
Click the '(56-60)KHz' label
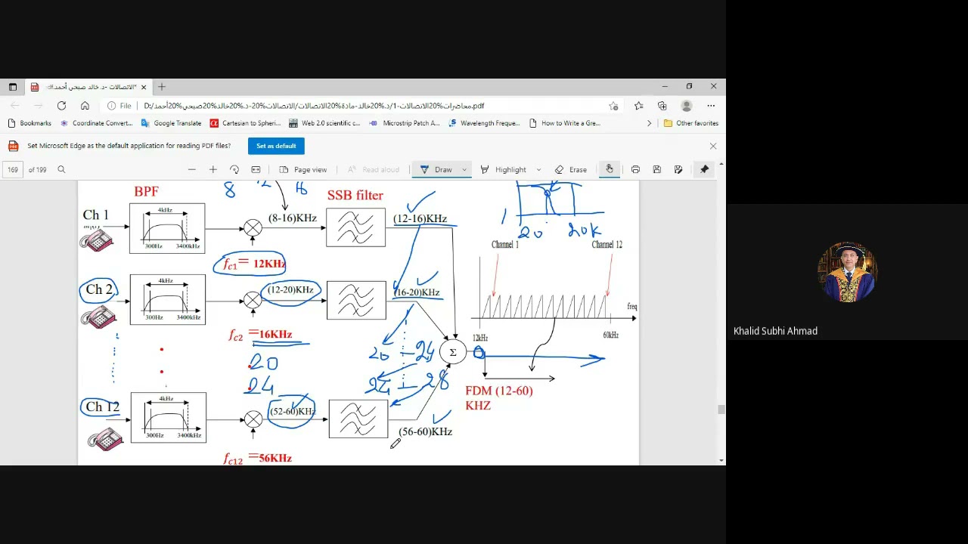pyautogui.click(x=425, y=431)
